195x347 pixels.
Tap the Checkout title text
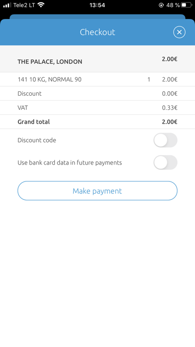97,32
